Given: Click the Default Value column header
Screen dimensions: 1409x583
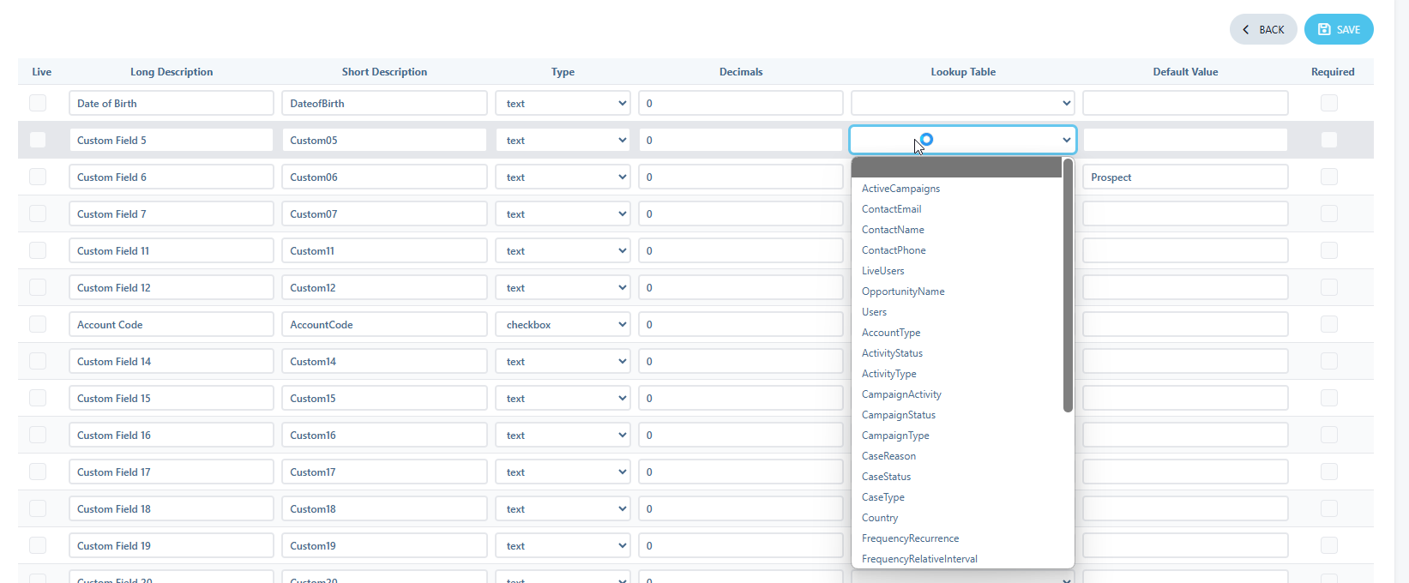Looking at the screenshot, I should (x=1185, y=72).
